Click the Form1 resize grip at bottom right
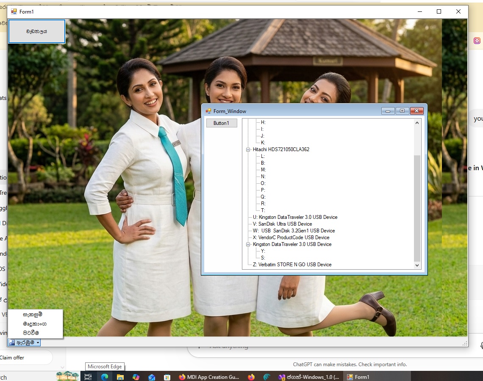 464,344
